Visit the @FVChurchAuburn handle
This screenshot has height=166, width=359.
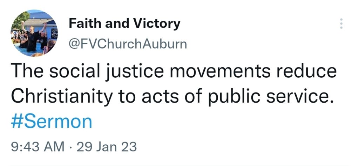128,44
